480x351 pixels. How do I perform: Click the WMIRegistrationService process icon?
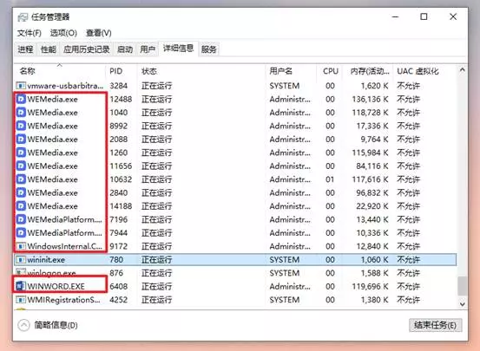coord(21,300)
